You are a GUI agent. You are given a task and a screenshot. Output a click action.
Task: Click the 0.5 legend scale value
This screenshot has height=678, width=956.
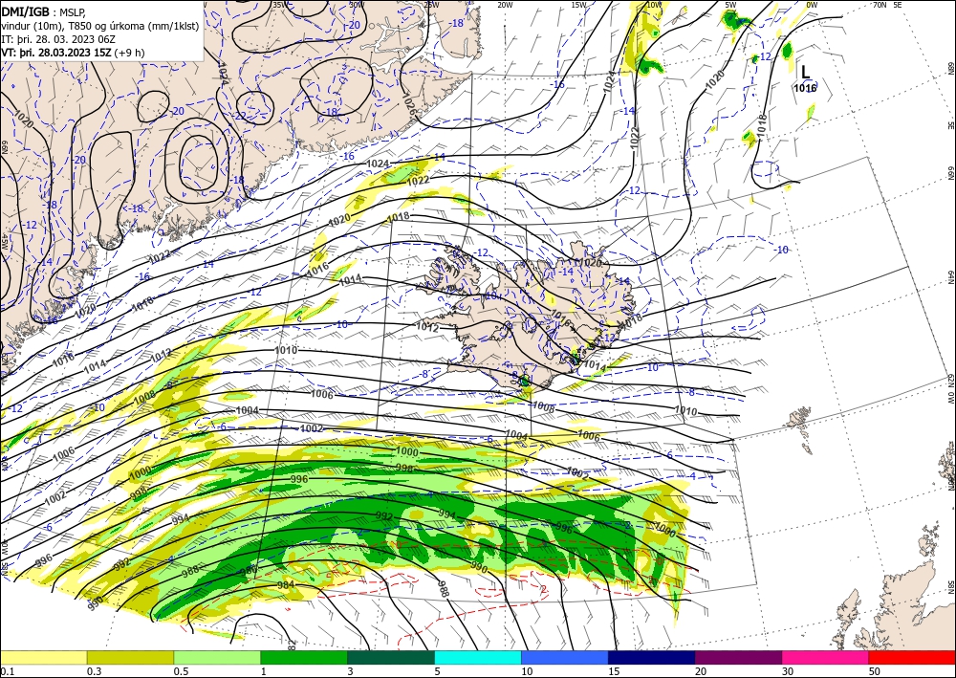pos(181,671)
